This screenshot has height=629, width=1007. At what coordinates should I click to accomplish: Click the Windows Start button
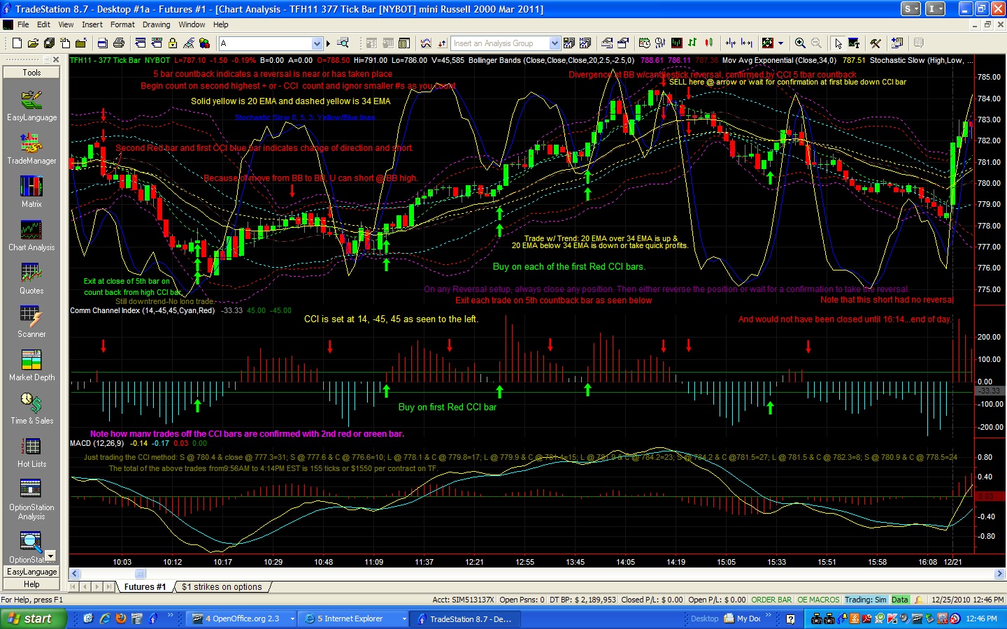[x=33, y=619]
